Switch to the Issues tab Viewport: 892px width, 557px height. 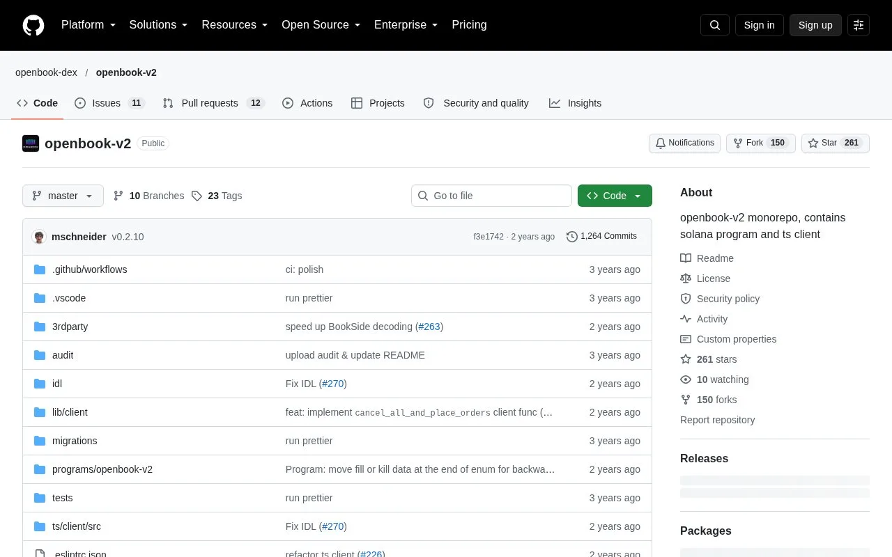click(x=109, y=103)
